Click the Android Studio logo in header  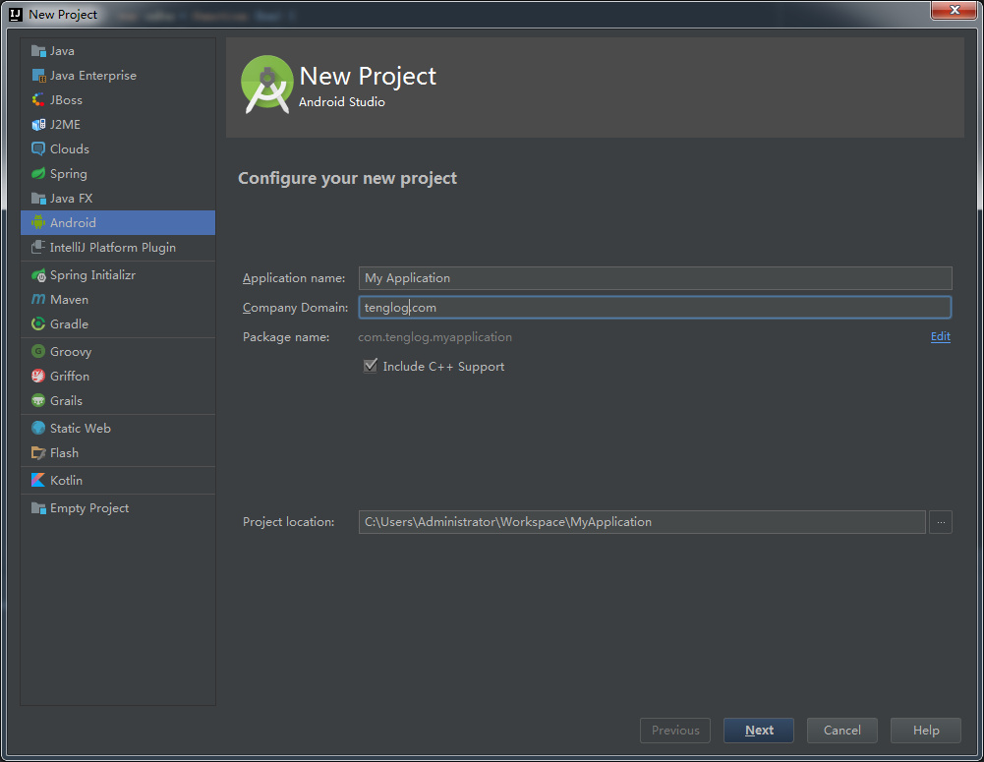tap(267, 85)
